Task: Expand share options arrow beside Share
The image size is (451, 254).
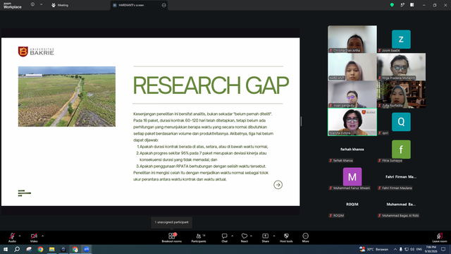Action: tap(274, 236)
